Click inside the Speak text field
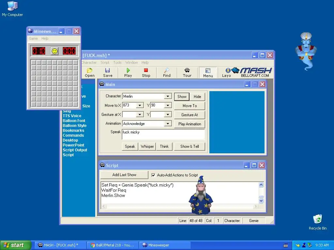Image resolution: width=334 pixels, height=250 pixels. point(163,134)
